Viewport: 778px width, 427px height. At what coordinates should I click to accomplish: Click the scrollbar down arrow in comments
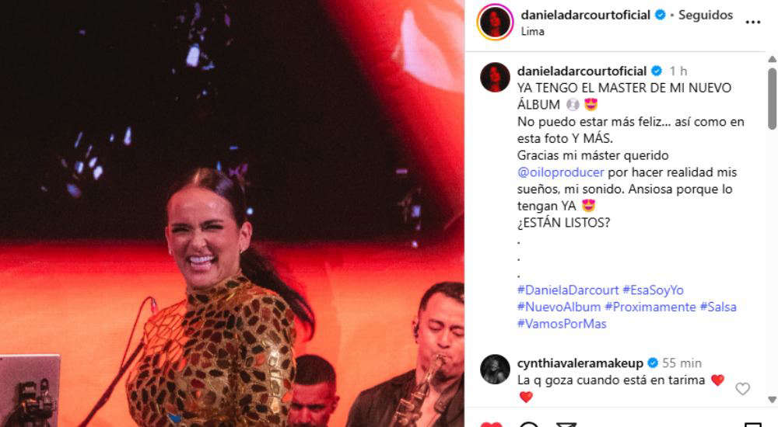click(x=772, y=399)
